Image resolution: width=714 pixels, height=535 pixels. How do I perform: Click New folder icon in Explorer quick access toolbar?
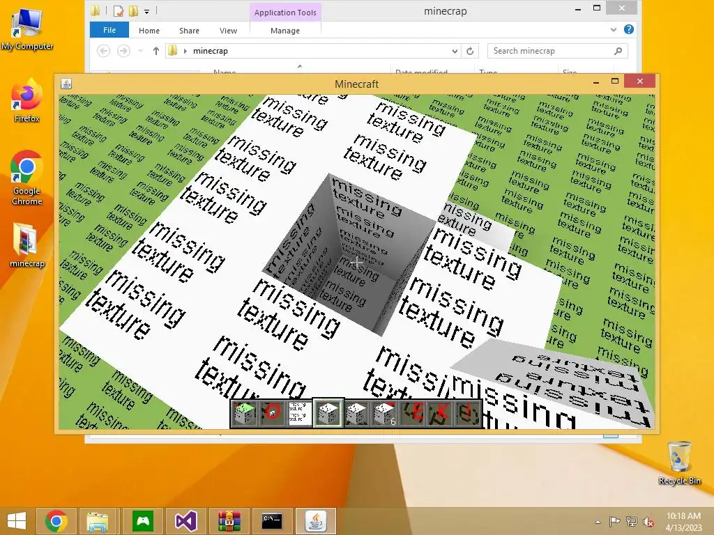[x=133, y=11]
